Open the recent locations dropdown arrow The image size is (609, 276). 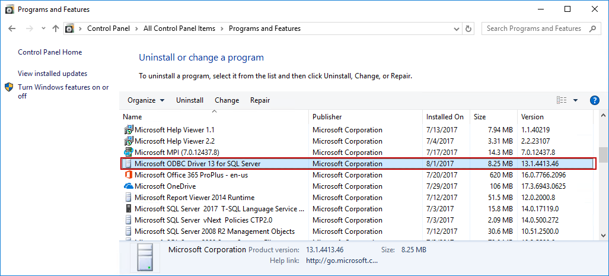tap(43, 28)
